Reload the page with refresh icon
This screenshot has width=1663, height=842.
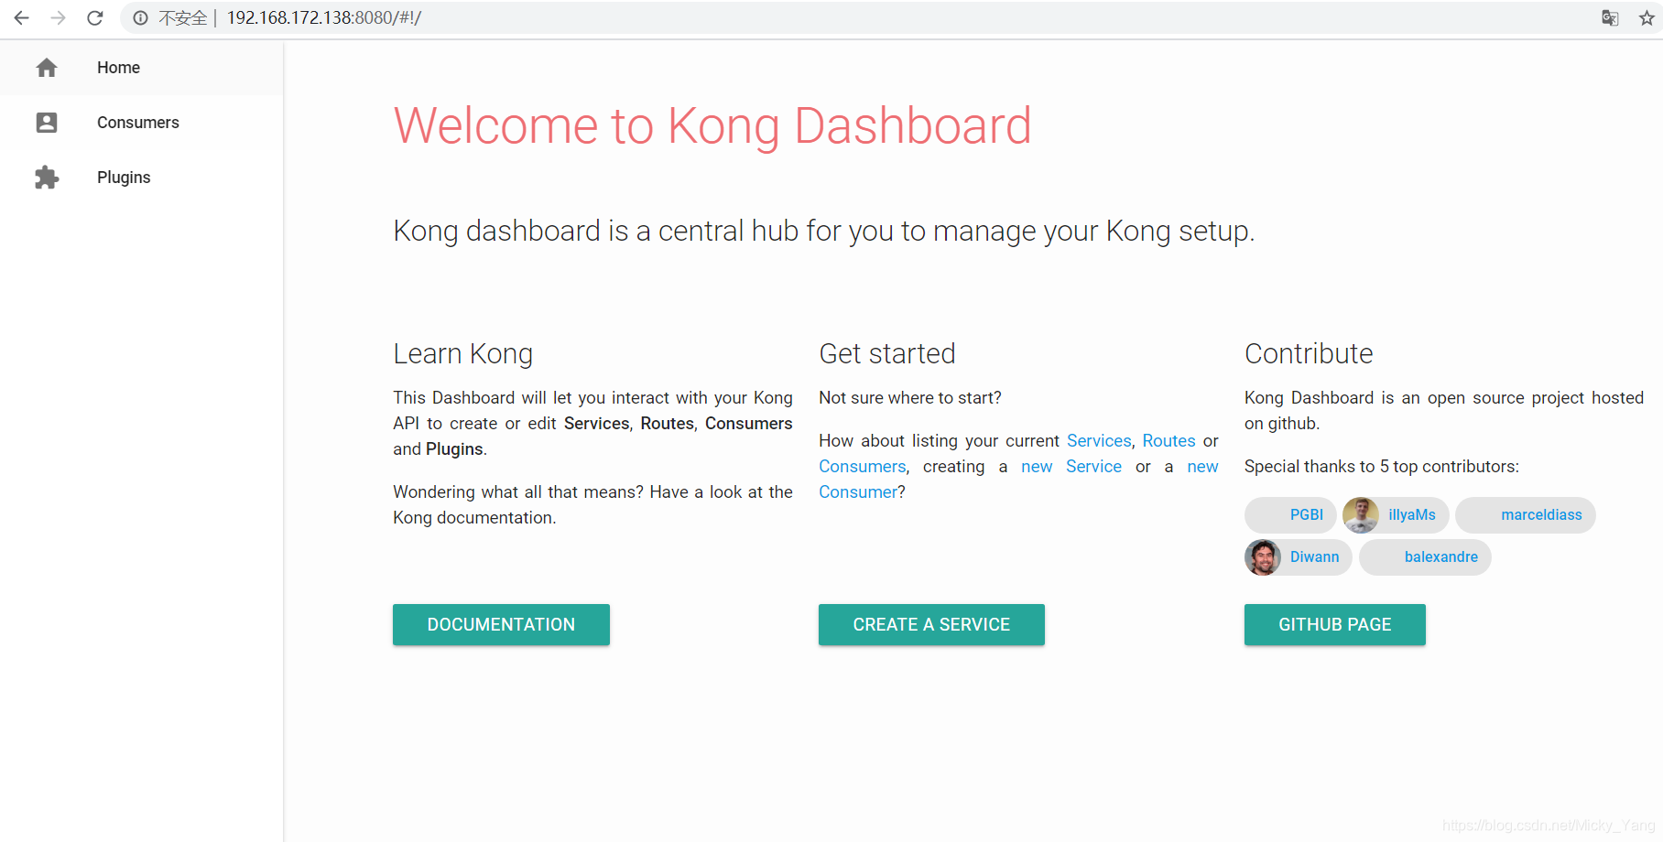coord(95,17)
